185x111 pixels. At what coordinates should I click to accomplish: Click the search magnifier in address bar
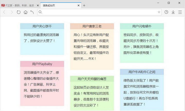pyautogui.click(x=40, y=12)
